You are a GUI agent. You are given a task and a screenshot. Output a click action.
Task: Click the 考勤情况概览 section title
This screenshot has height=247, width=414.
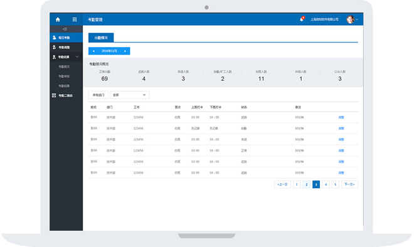point(99,64)
